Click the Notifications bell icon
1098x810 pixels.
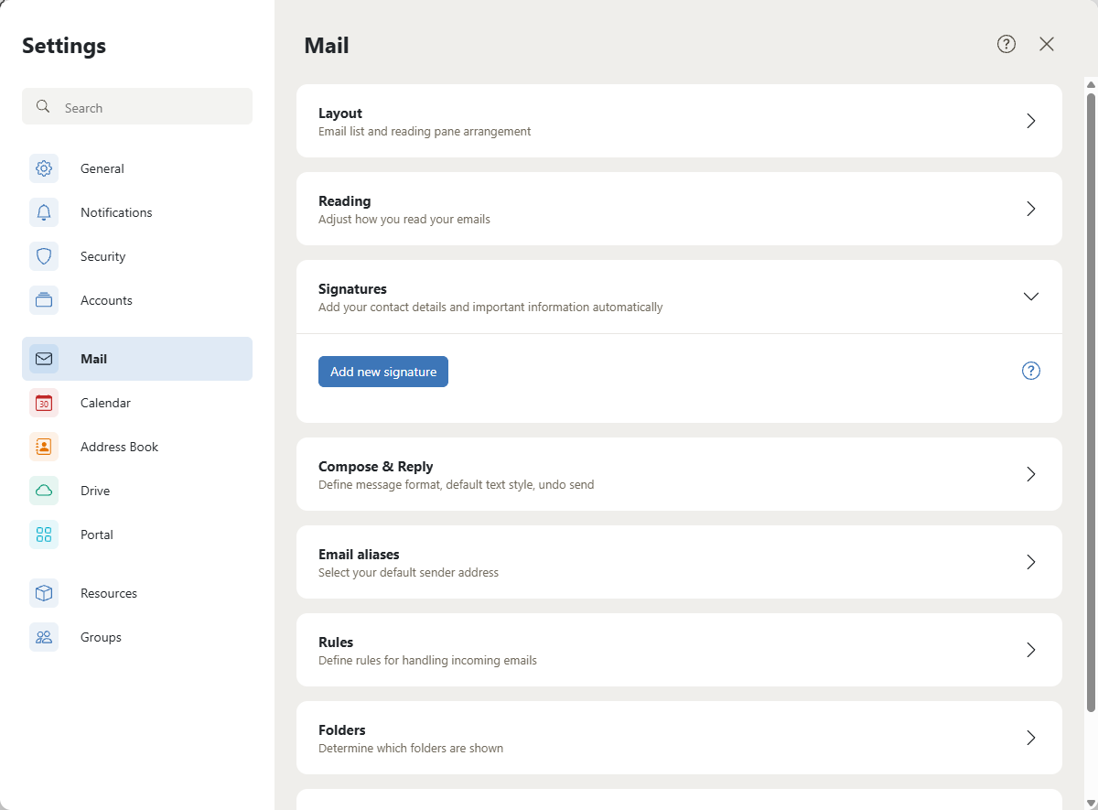pyautogui.click(x=44, y=212)
